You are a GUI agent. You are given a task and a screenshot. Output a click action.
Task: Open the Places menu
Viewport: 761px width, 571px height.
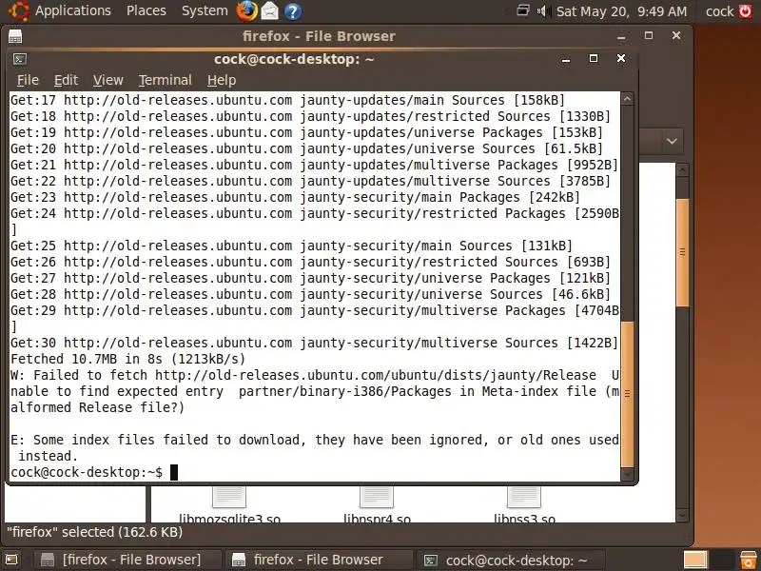coord(146,10)
